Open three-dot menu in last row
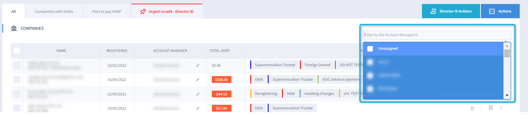 tap(501, 108)
